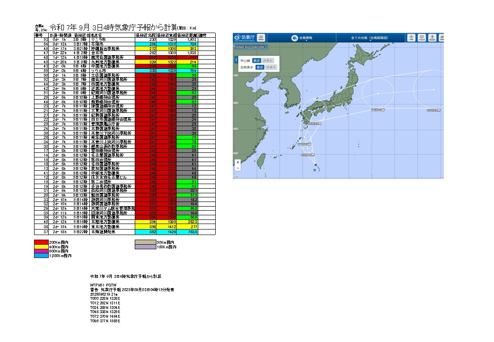Viewport: 494px width, 342px height.
Task: Click the IMAGE download icon
Action: (x=432, y=38)
